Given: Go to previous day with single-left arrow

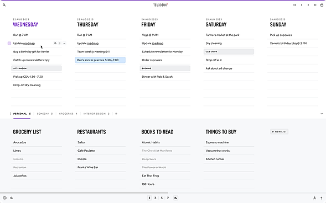Looking at the screenshot, I should click(x=302, y=5).
